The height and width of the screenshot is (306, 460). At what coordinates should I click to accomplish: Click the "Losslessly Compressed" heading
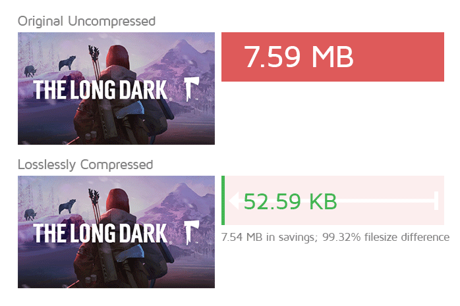tap(86, 165)
